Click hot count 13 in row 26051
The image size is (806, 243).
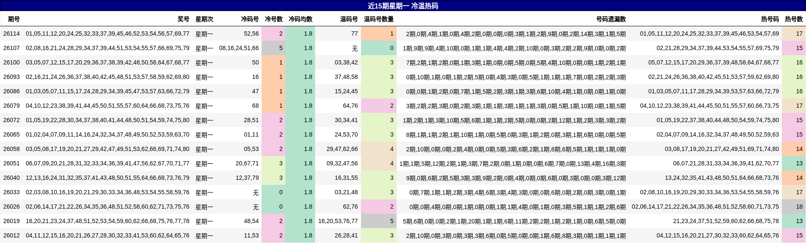pyautogui.click(x=794, y=163)
